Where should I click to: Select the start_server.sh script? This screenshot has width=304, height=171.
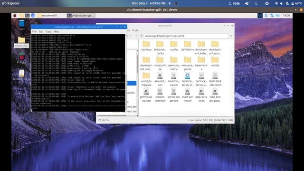tap(188, 95)
